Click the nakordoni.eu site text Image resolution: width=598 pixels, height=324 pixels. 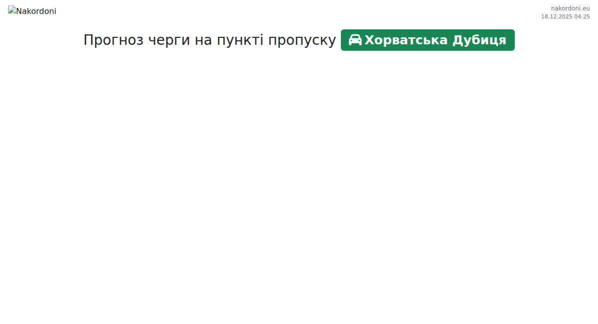pos(570,8)
